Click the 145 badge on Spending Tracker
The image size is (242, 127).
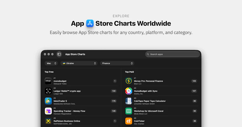coord(114,111)
